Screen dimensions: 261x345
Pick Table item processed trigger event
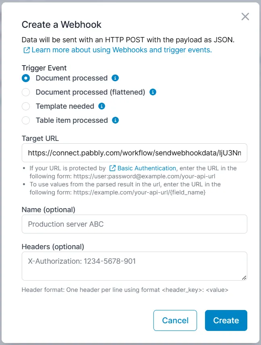pyautogui.click(x=26, y=120)
